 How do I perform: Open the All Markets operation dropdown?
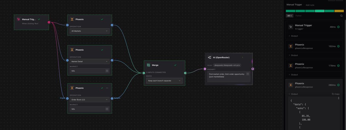coord(90,31)
